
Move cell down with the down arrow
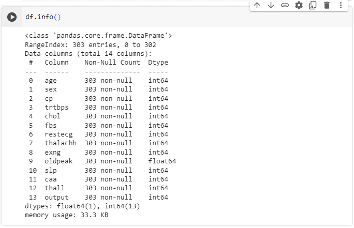(271, 5)
